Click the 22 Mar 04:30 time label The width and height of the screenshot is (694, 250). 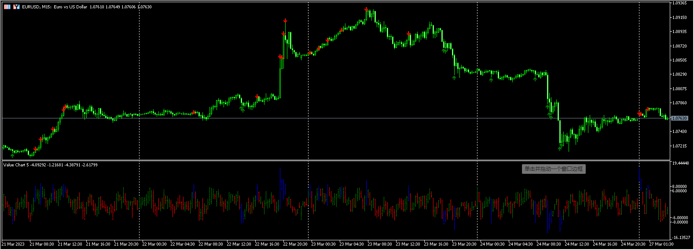coord(183,244)
